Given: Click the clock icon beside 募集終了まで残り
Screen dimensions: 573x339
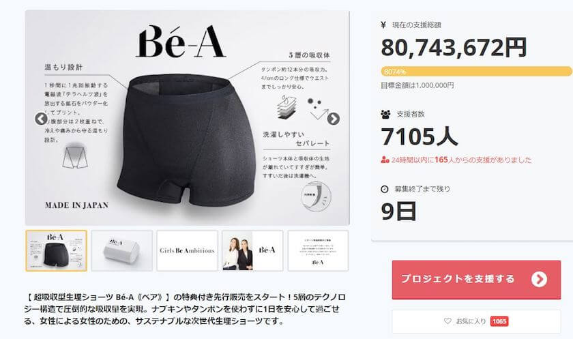Looking at the screenshot, I should click(x=385, y=189).
